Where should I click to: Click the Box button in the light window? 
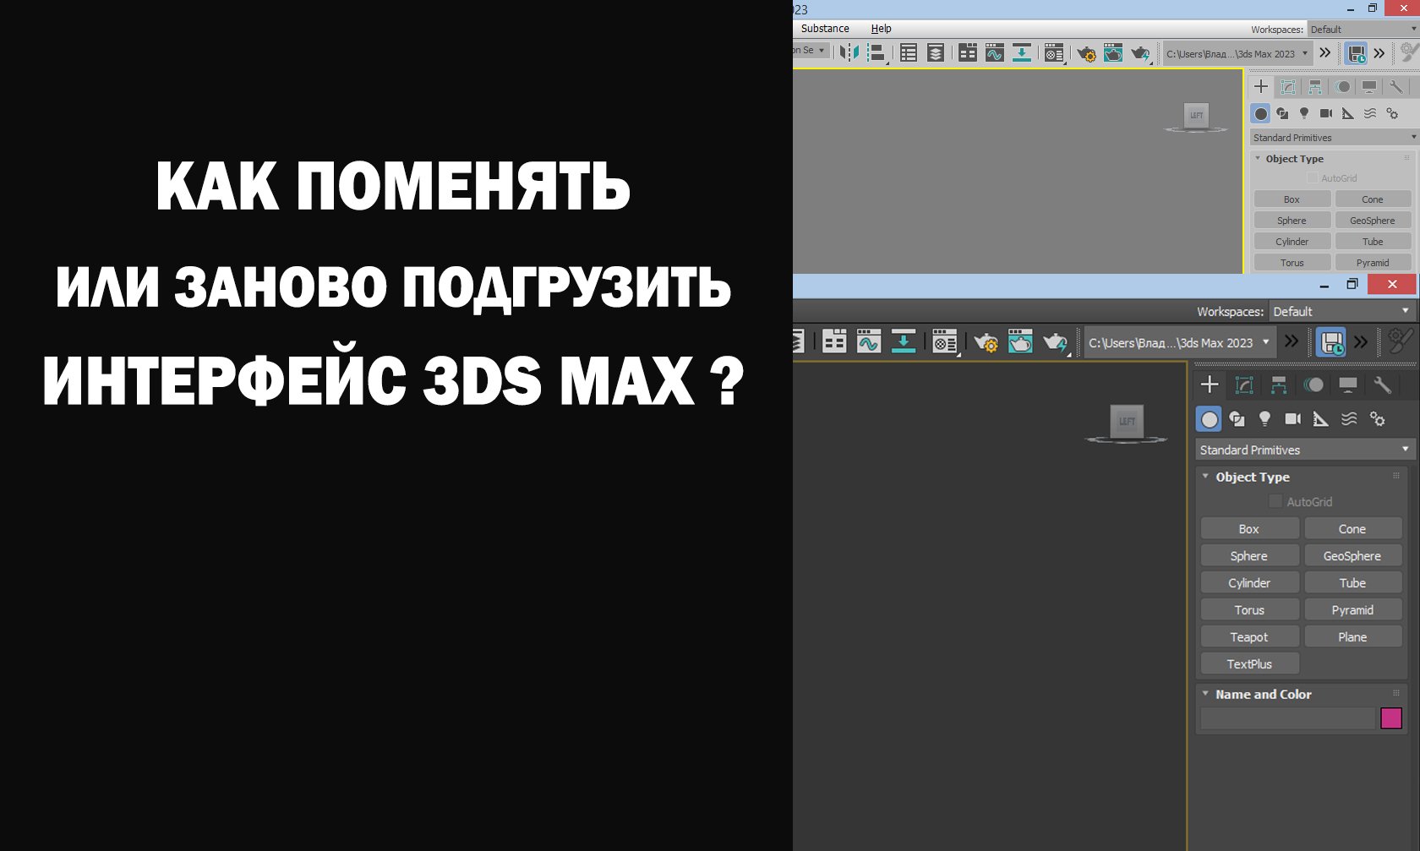point(1292,199)
